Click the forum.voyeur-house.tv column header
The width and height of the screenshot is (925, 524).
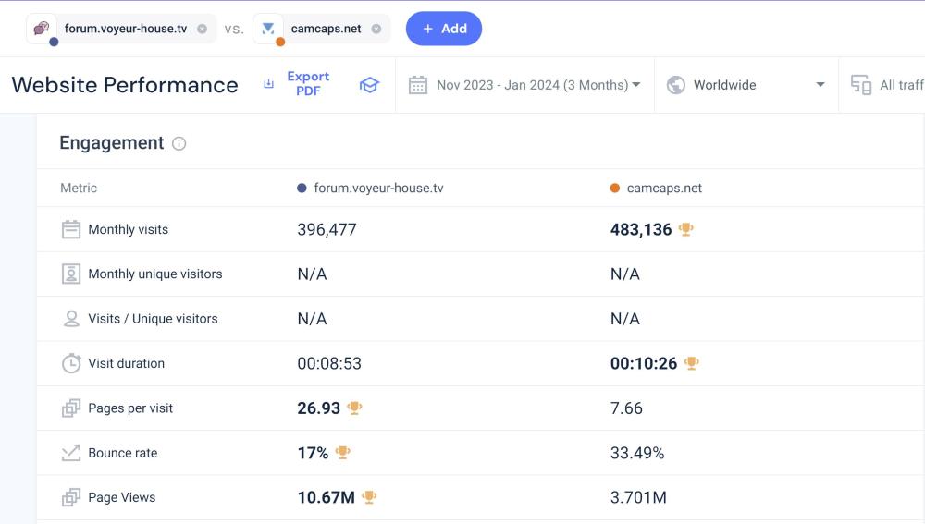tap(378, 189)
